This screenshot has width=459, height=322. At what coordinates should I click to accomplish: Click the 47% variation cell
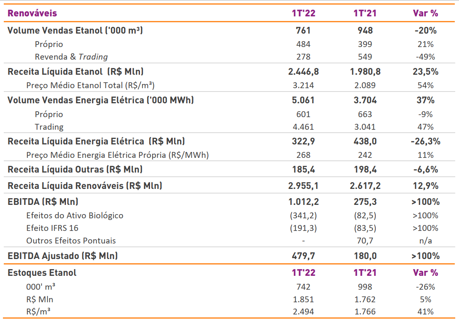[x=425, y=127]
